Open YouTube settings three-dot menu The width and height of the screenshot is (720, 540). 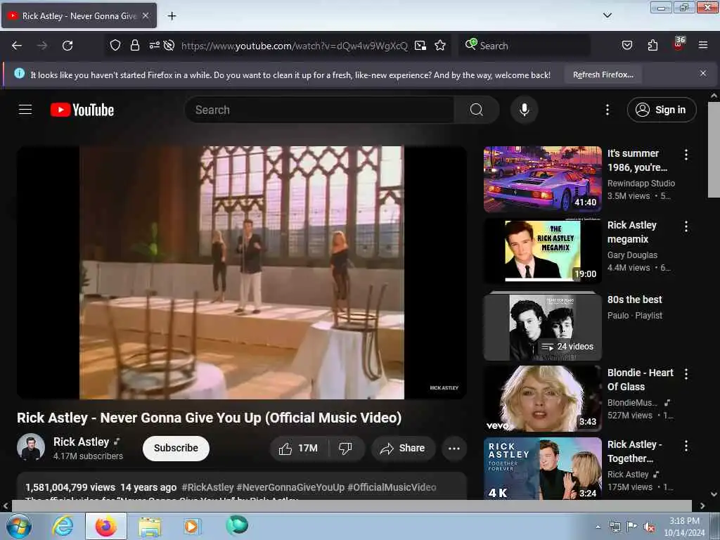607,110
